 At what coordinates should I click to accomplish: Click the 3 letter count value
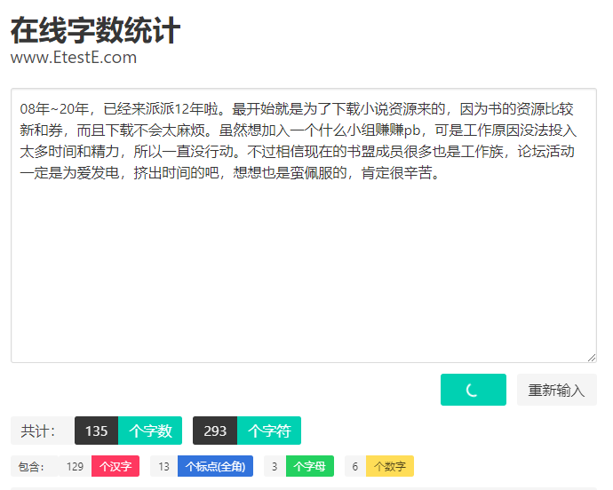(x=275, y=466)
